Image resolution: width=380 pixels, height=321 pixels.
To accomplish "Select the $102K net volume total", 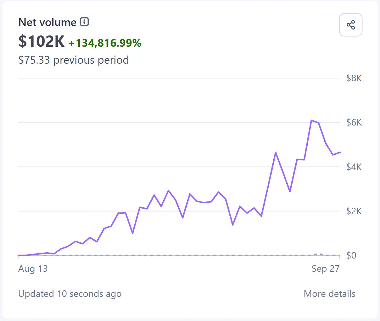I will (42, 41).
